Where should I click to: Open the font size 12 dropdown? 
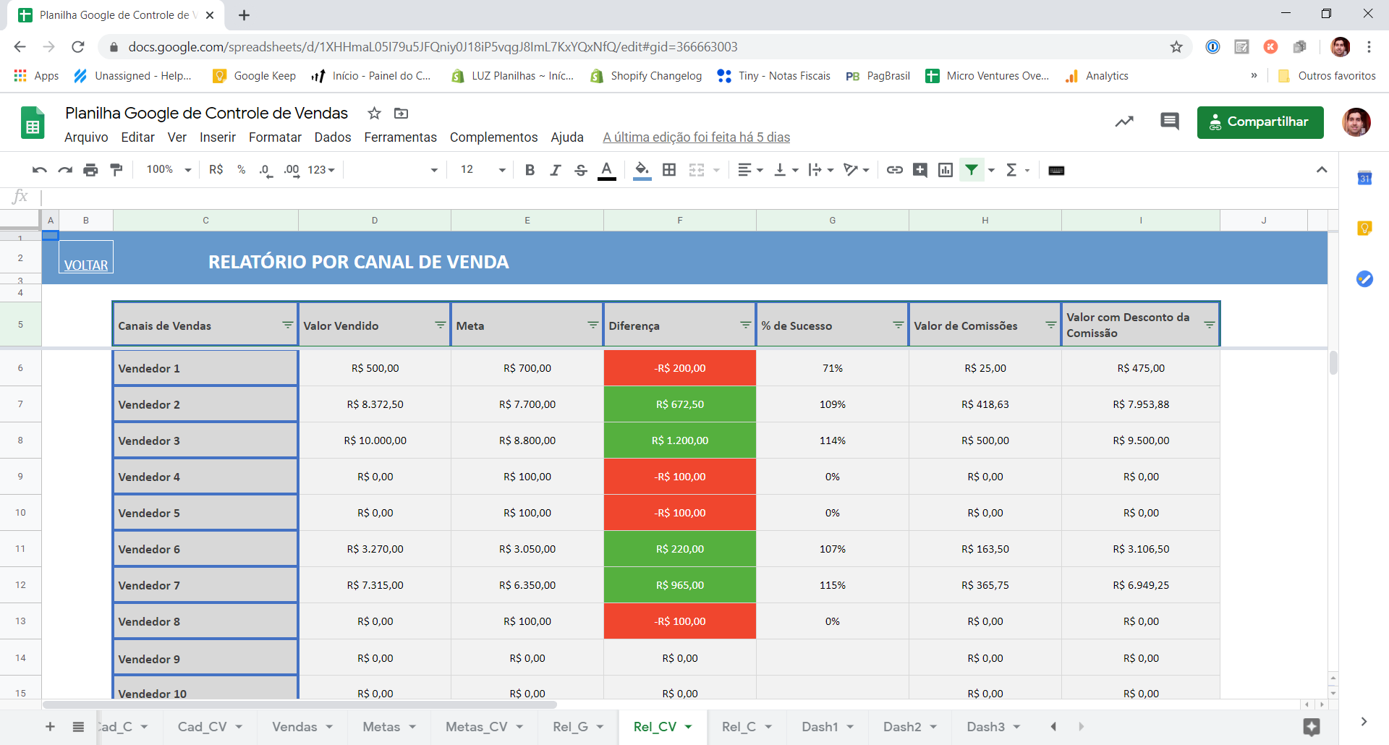click(x=483, y=170)
